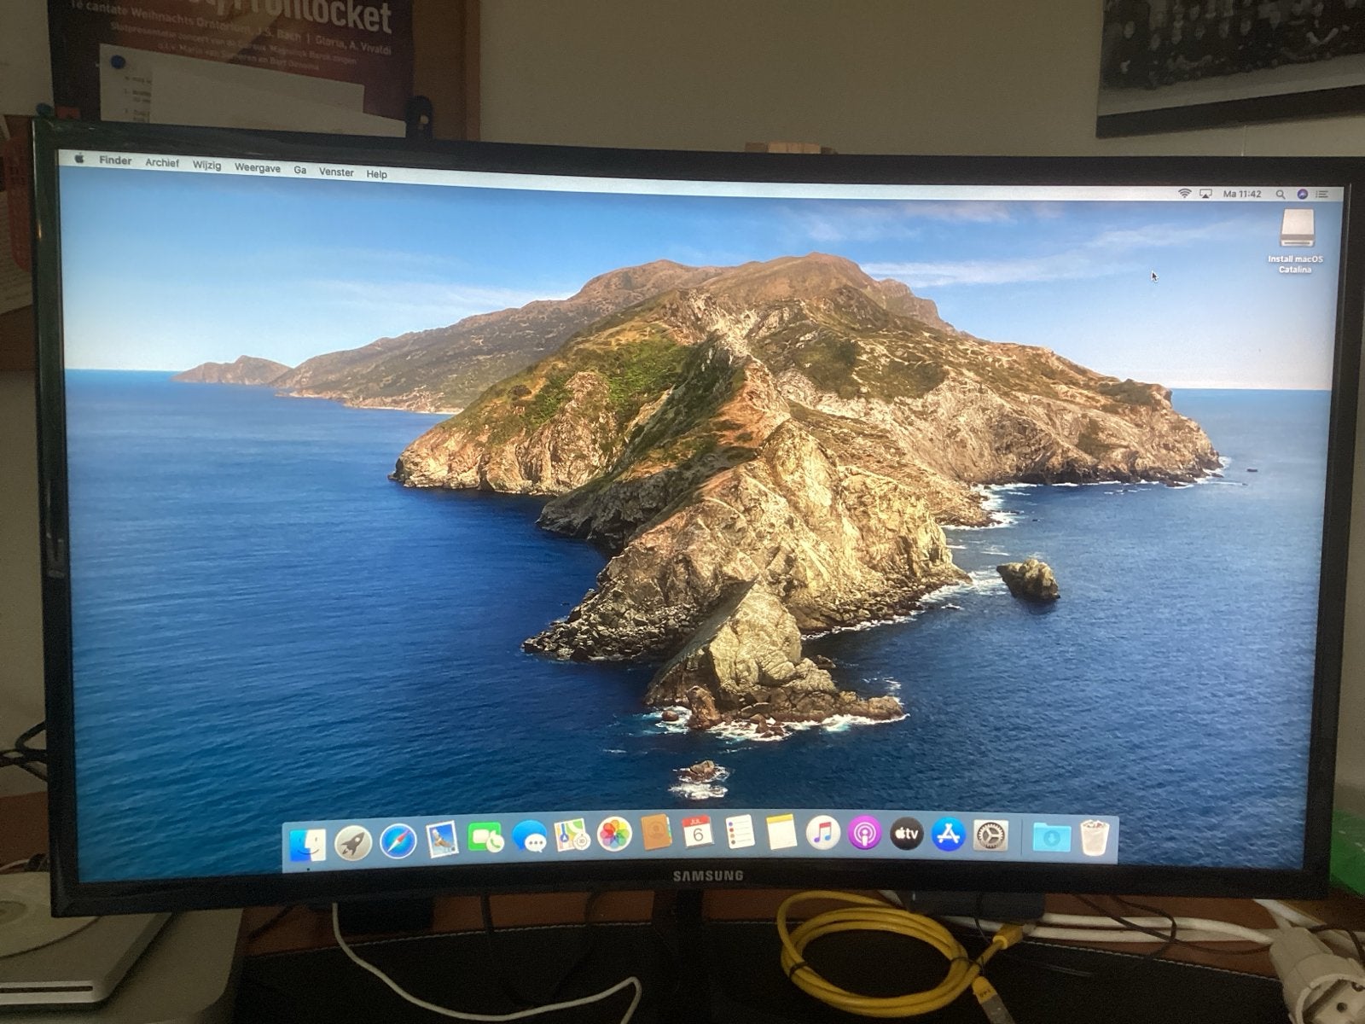The image size is (1365, 1024).
Task: Open the Venster menu
Action: click(336, 172)
